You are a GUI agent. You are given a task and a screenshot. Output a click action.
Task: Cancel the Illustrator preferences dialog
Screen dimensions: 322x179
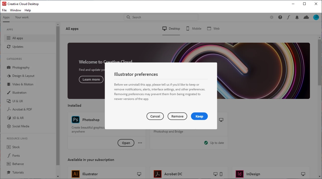pyautogui.click(x=155, y=116)
